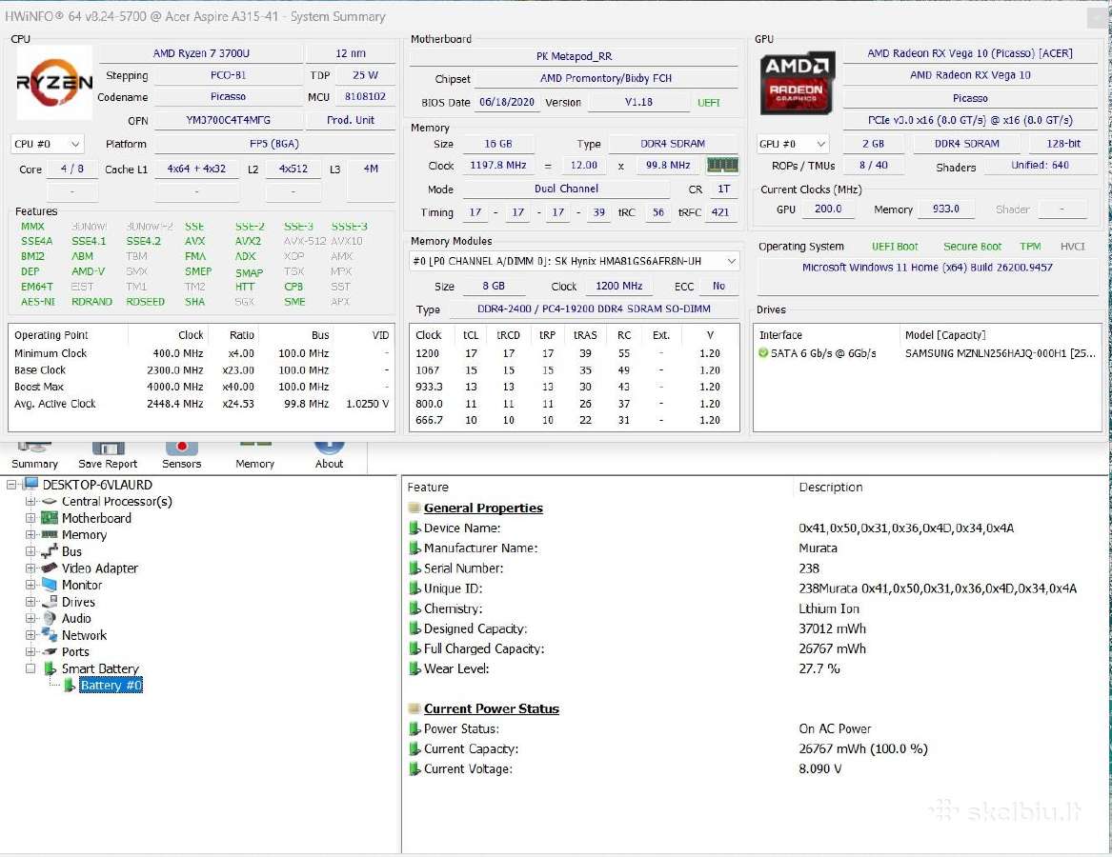Open the CPU #0 selector dropdown

point(48,144)
